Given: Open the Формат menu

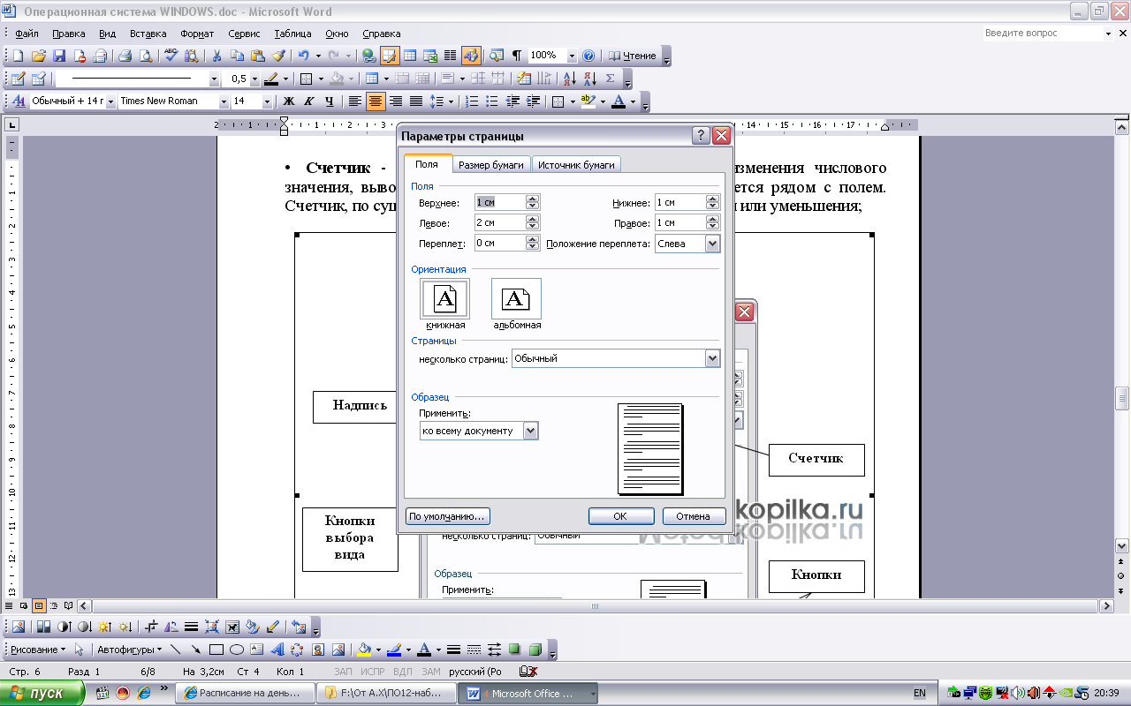Looking at the screenshot, I should click(x=197, y=34).
